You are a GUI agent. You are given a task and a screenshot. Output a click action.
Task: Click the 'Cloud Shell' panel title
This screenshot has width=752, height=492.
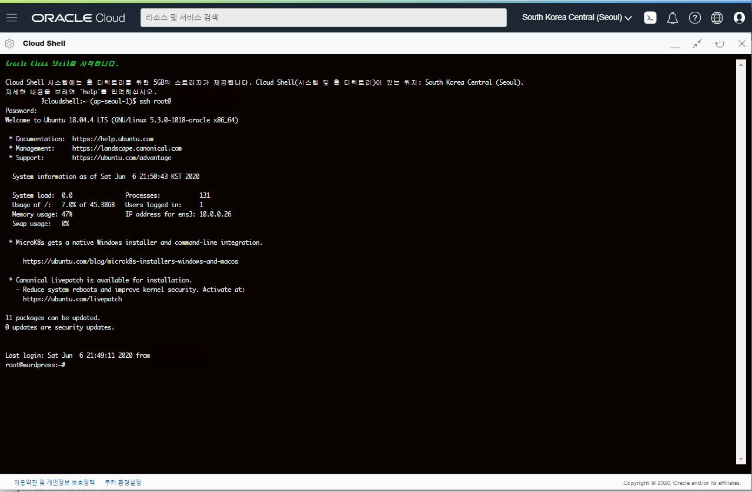44,44
